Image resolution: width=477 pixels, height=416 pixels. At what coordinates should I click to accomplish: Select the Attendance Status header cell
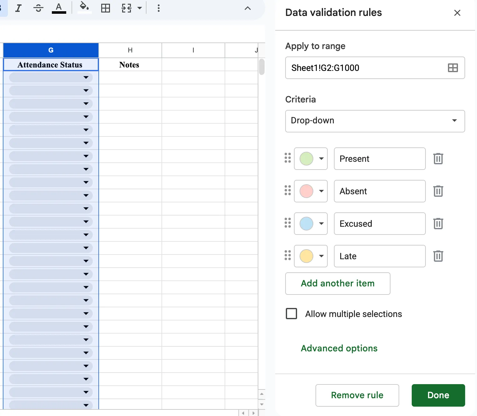pyautogui.click(x=51, y=65)
